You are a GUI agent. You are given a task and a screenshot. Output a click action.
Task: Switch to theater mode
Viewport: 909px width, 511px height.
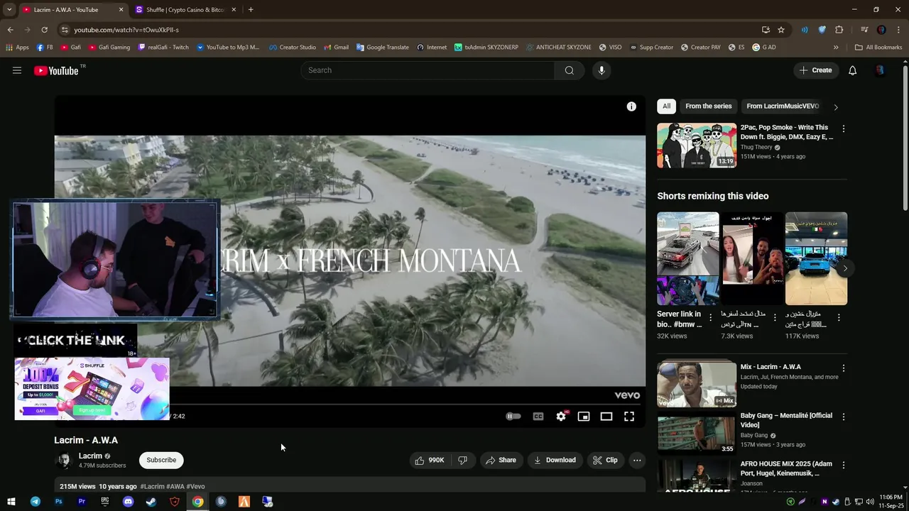[606, 417]
